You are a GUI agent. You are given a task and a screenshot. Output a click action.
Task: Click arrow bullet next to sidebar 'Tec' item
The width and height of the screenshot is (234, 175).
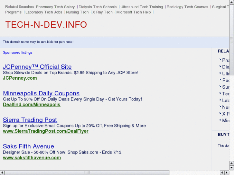pyautogui.click(x=220, y=93)
